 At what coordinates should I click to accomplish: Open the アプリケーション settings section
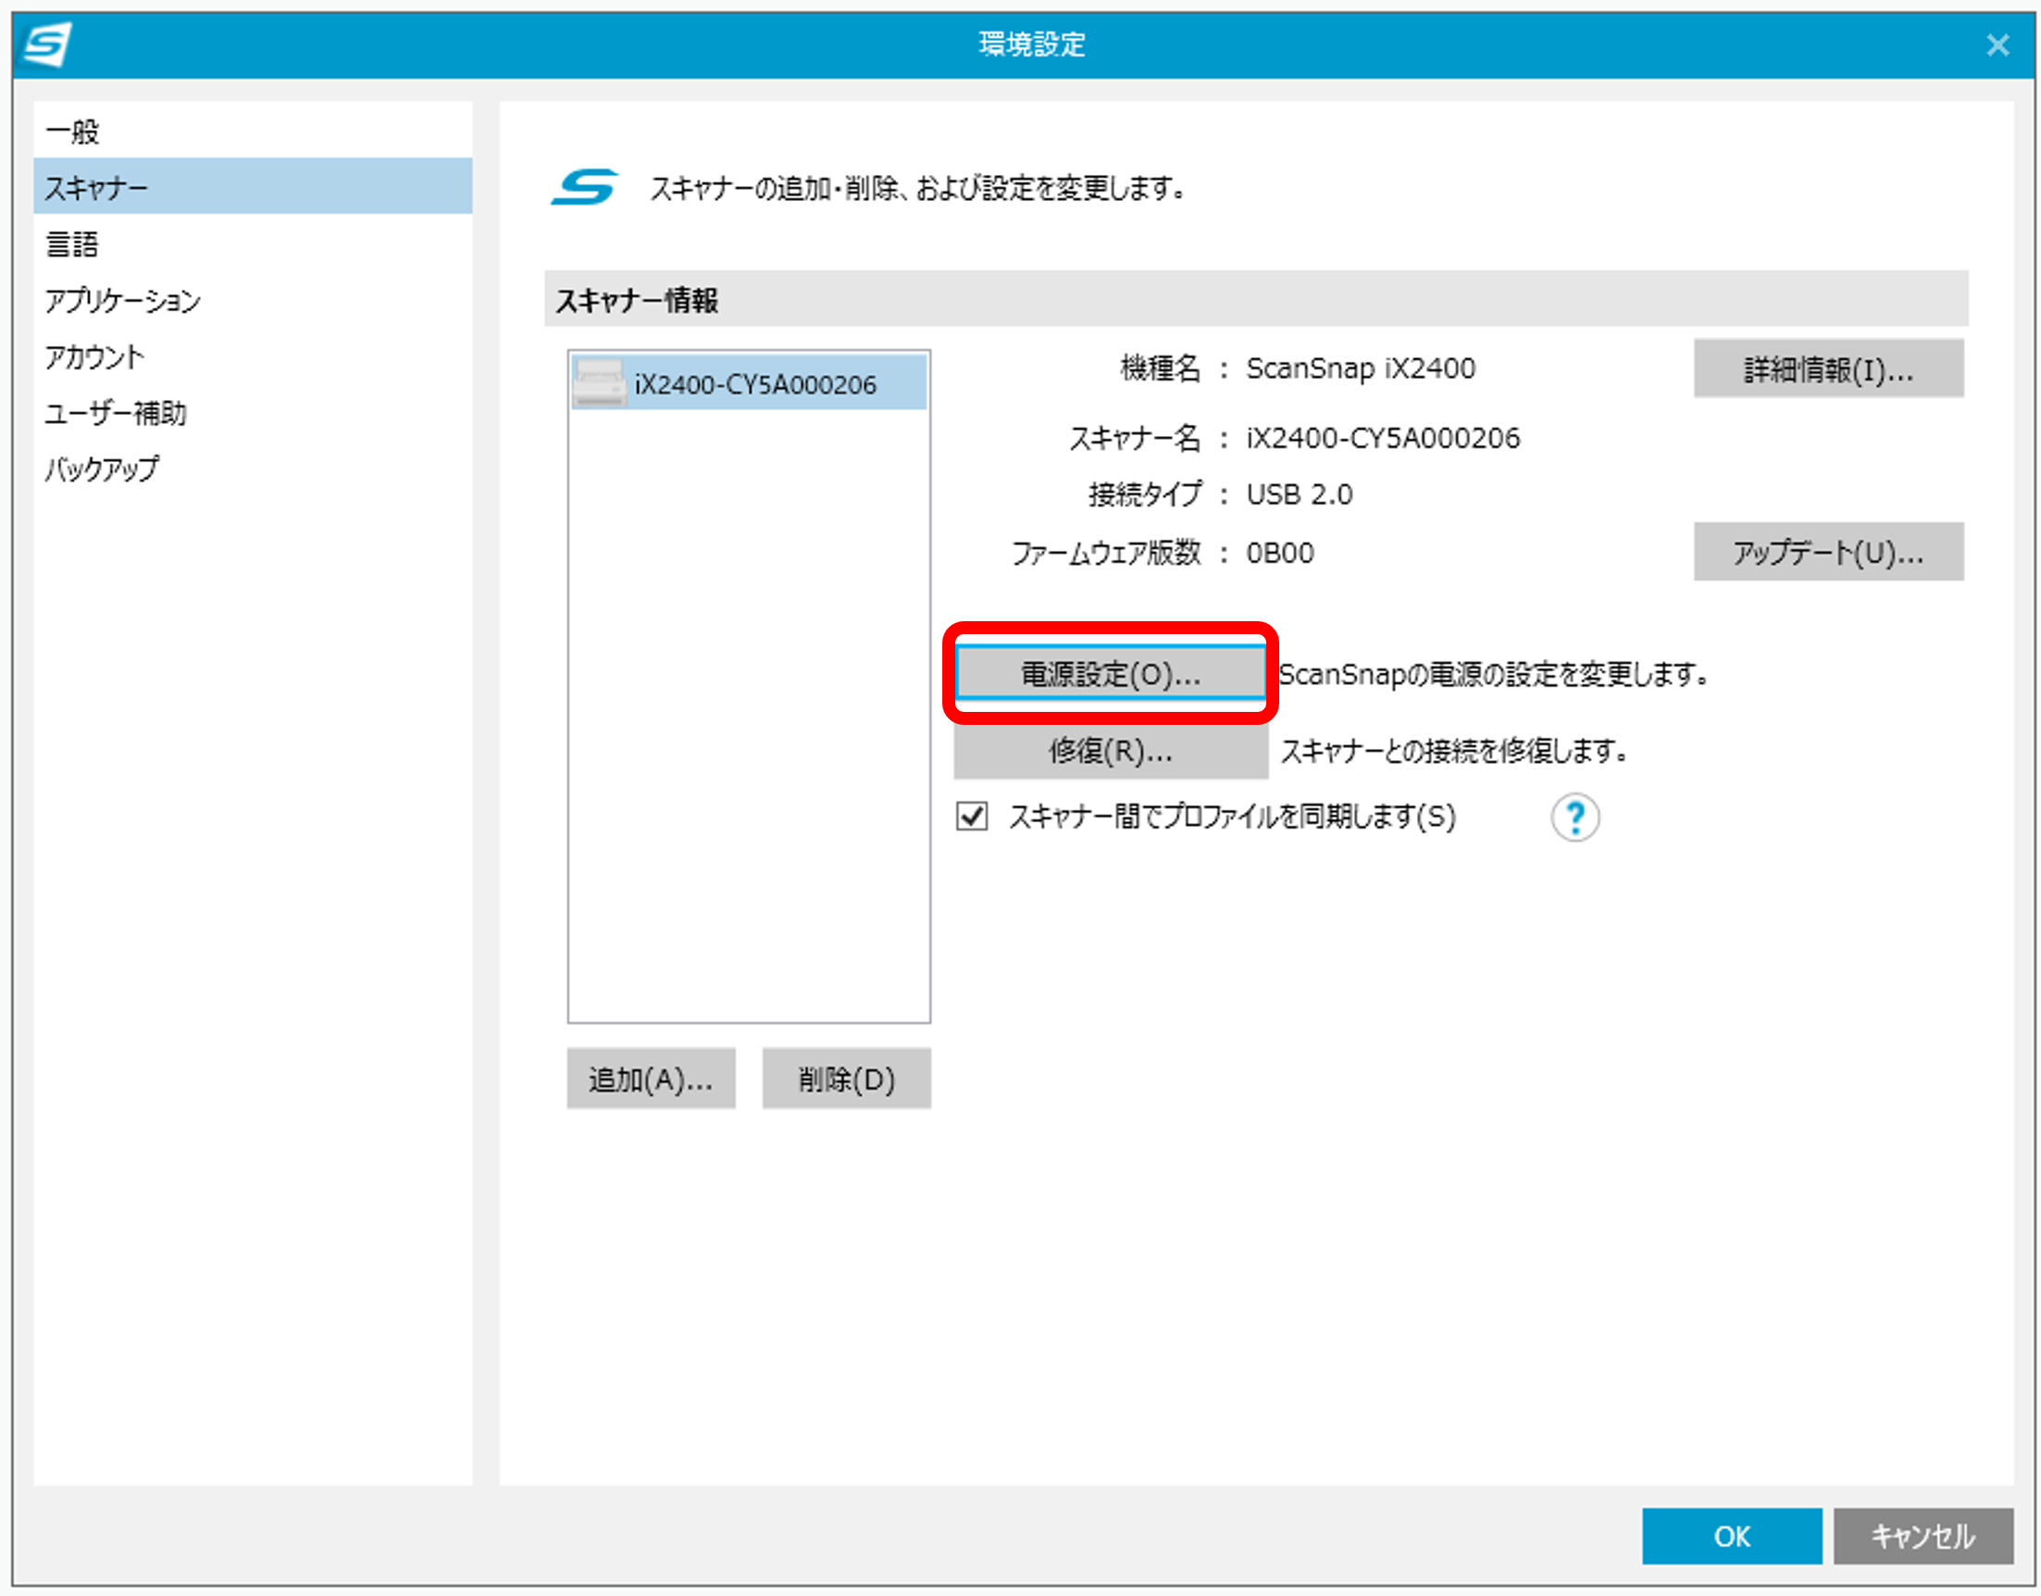[x=122, y=301]
